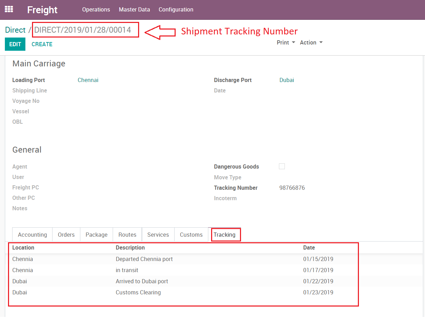
Task: Sort tracking list by Date column header
Action: point(309,247)
